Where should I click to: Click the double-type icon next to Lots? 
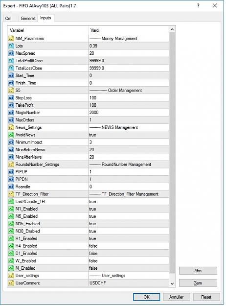pos(11,46)
